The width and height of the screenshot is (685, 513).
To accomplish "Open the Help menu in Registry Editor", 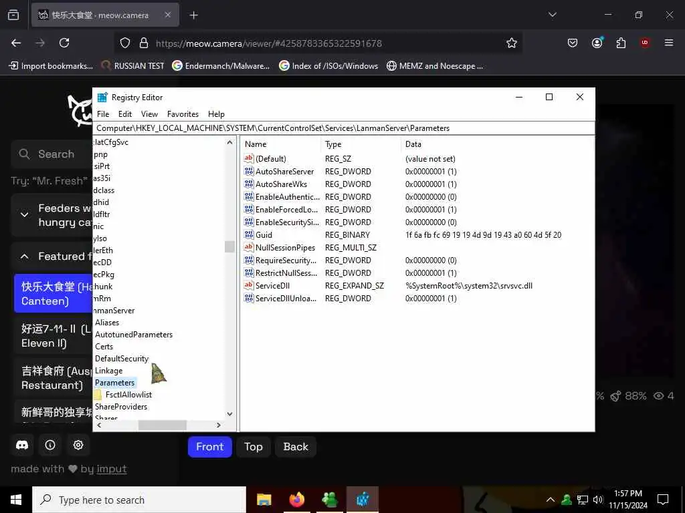I will pos(216,114).
